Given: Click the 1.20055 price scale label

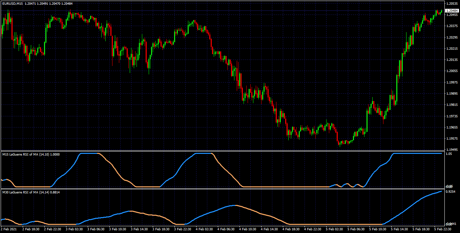Looking at the screenshot, I should click(x=452, y=71).
